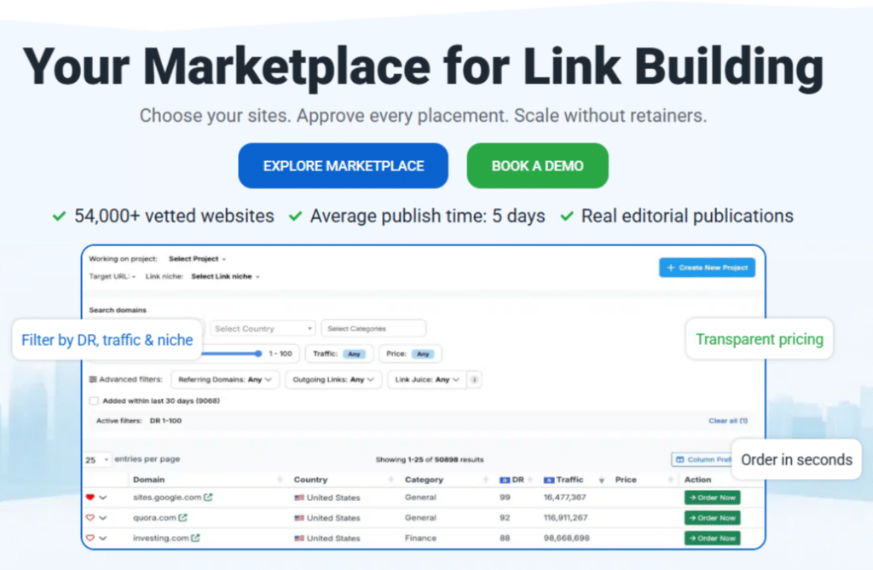Open external link icon beside sites.google.com
The image size is (873, 570).
[x=207, y=497]
